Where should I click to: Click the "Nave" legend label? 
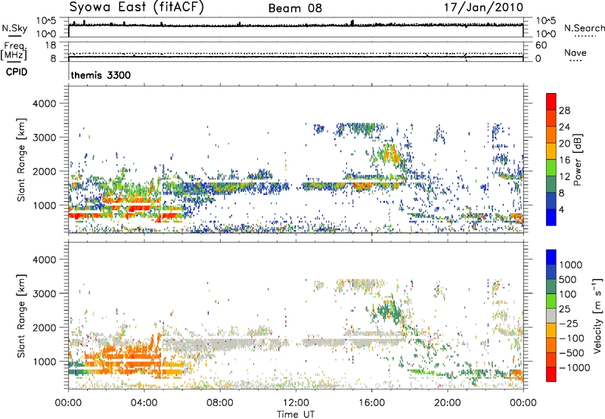[x=576, y=52]
